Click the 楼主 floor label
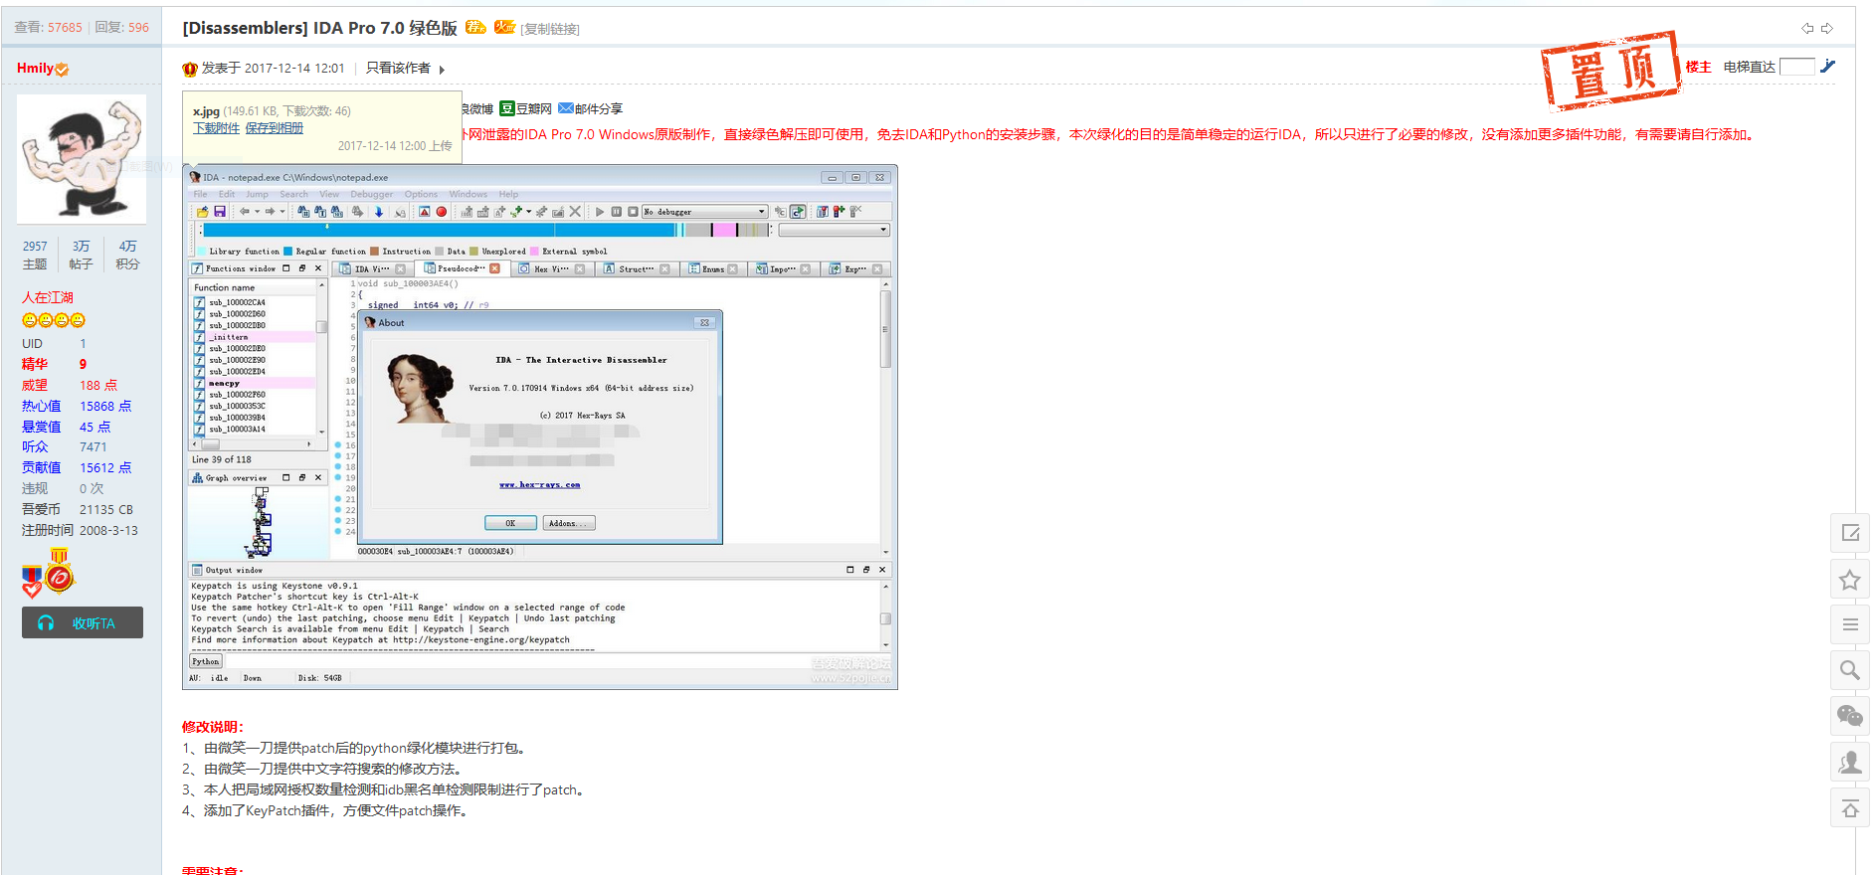The height and width of the screenshot is (875, 1876). pos(1699,67)
